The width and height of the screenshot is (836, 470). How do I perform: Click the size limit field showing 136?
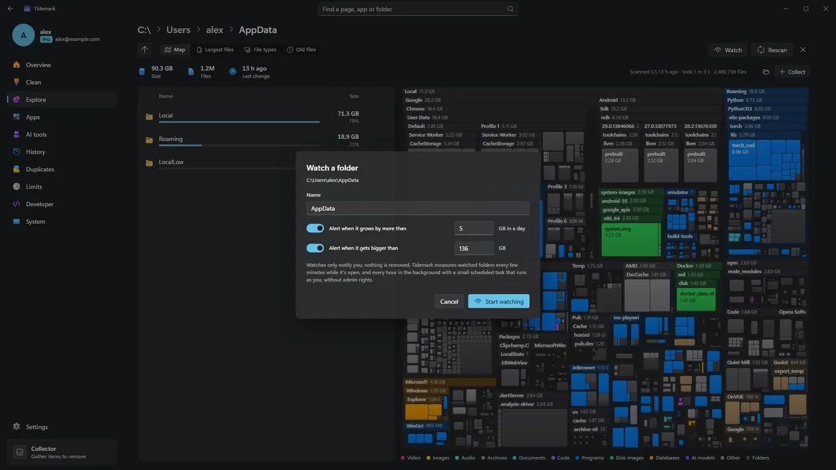[474, 248]
